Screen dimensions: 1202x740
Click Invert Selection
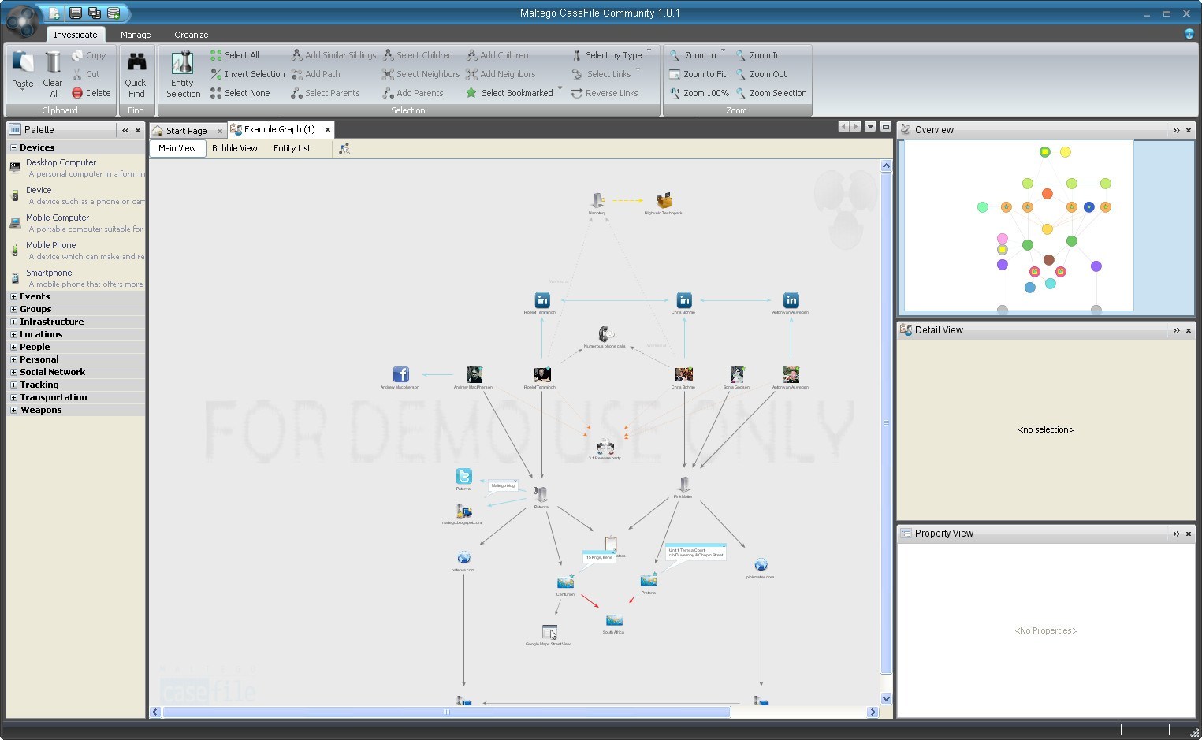point(247,74)
